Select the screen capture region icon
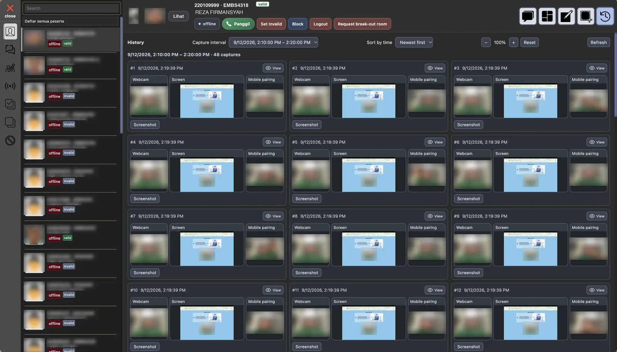The height and width of the screenshot is (352, 617). (586, 16)
